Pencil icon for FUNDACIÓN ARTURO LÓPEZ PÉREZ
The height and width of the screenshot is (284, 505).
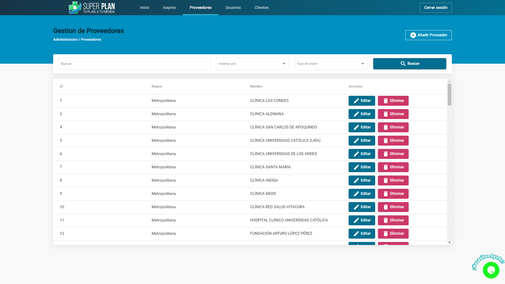(x=356, y=234)
